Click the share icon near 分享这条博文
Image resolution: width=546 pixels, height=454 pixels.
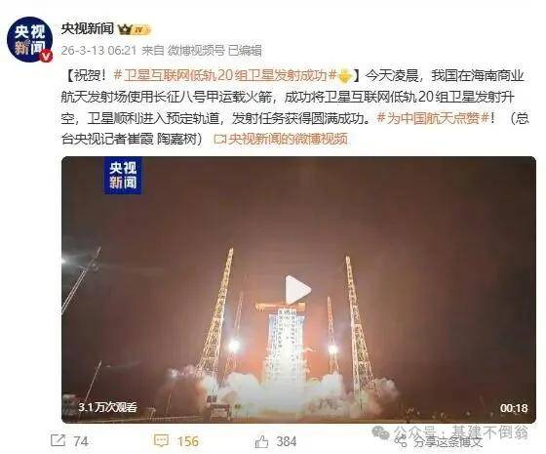[401, 441]
